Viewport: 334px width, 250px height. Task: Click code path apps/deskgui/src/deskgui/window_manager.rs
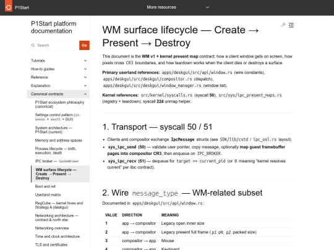tap(152, 86)
